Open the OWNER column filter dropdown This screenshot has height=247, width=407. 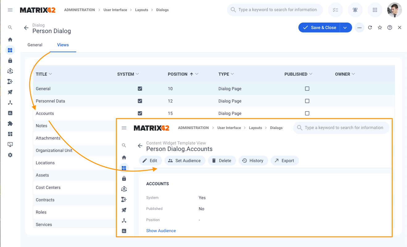[353, 74]
